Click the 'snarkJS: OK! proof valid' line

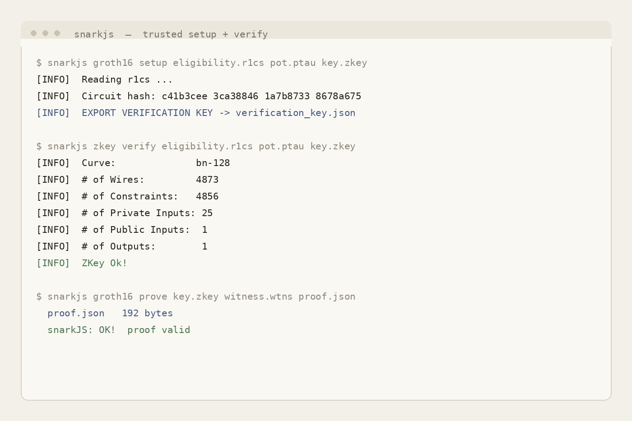pos(119,330)
